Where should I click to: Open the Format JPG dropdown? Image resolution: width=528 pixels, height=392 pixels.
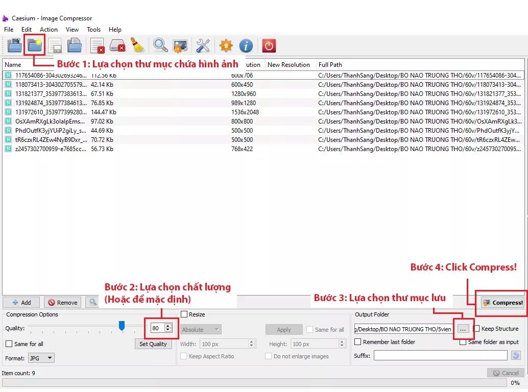point(41,358)
